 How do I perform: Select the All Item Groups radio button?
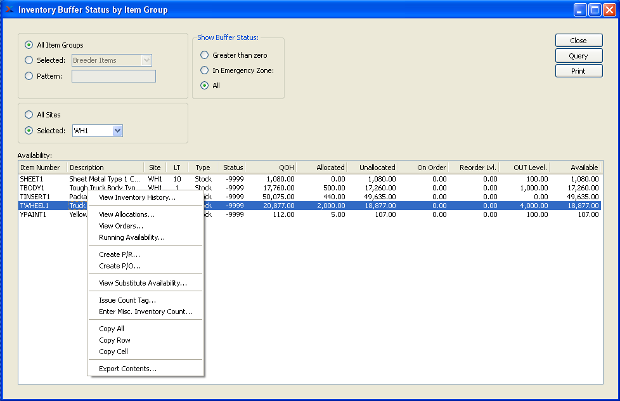point(29,45)
